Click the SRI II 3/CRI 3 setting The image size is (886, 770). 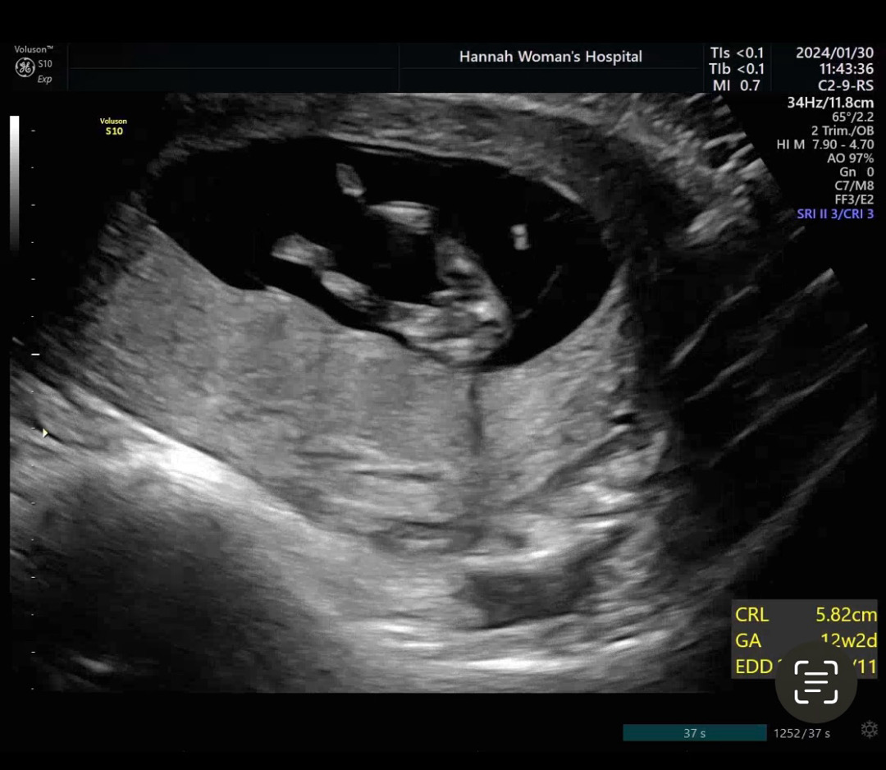834,213
